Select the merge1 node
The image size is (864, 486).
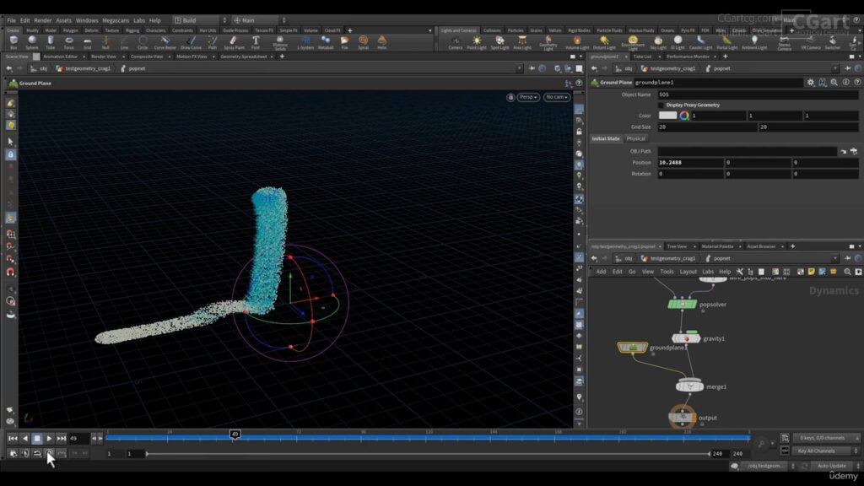click(689, 386)
